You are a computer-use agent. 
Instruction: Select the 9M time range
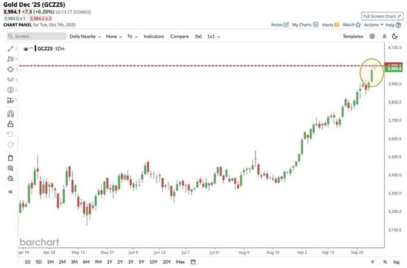[98, 262]
